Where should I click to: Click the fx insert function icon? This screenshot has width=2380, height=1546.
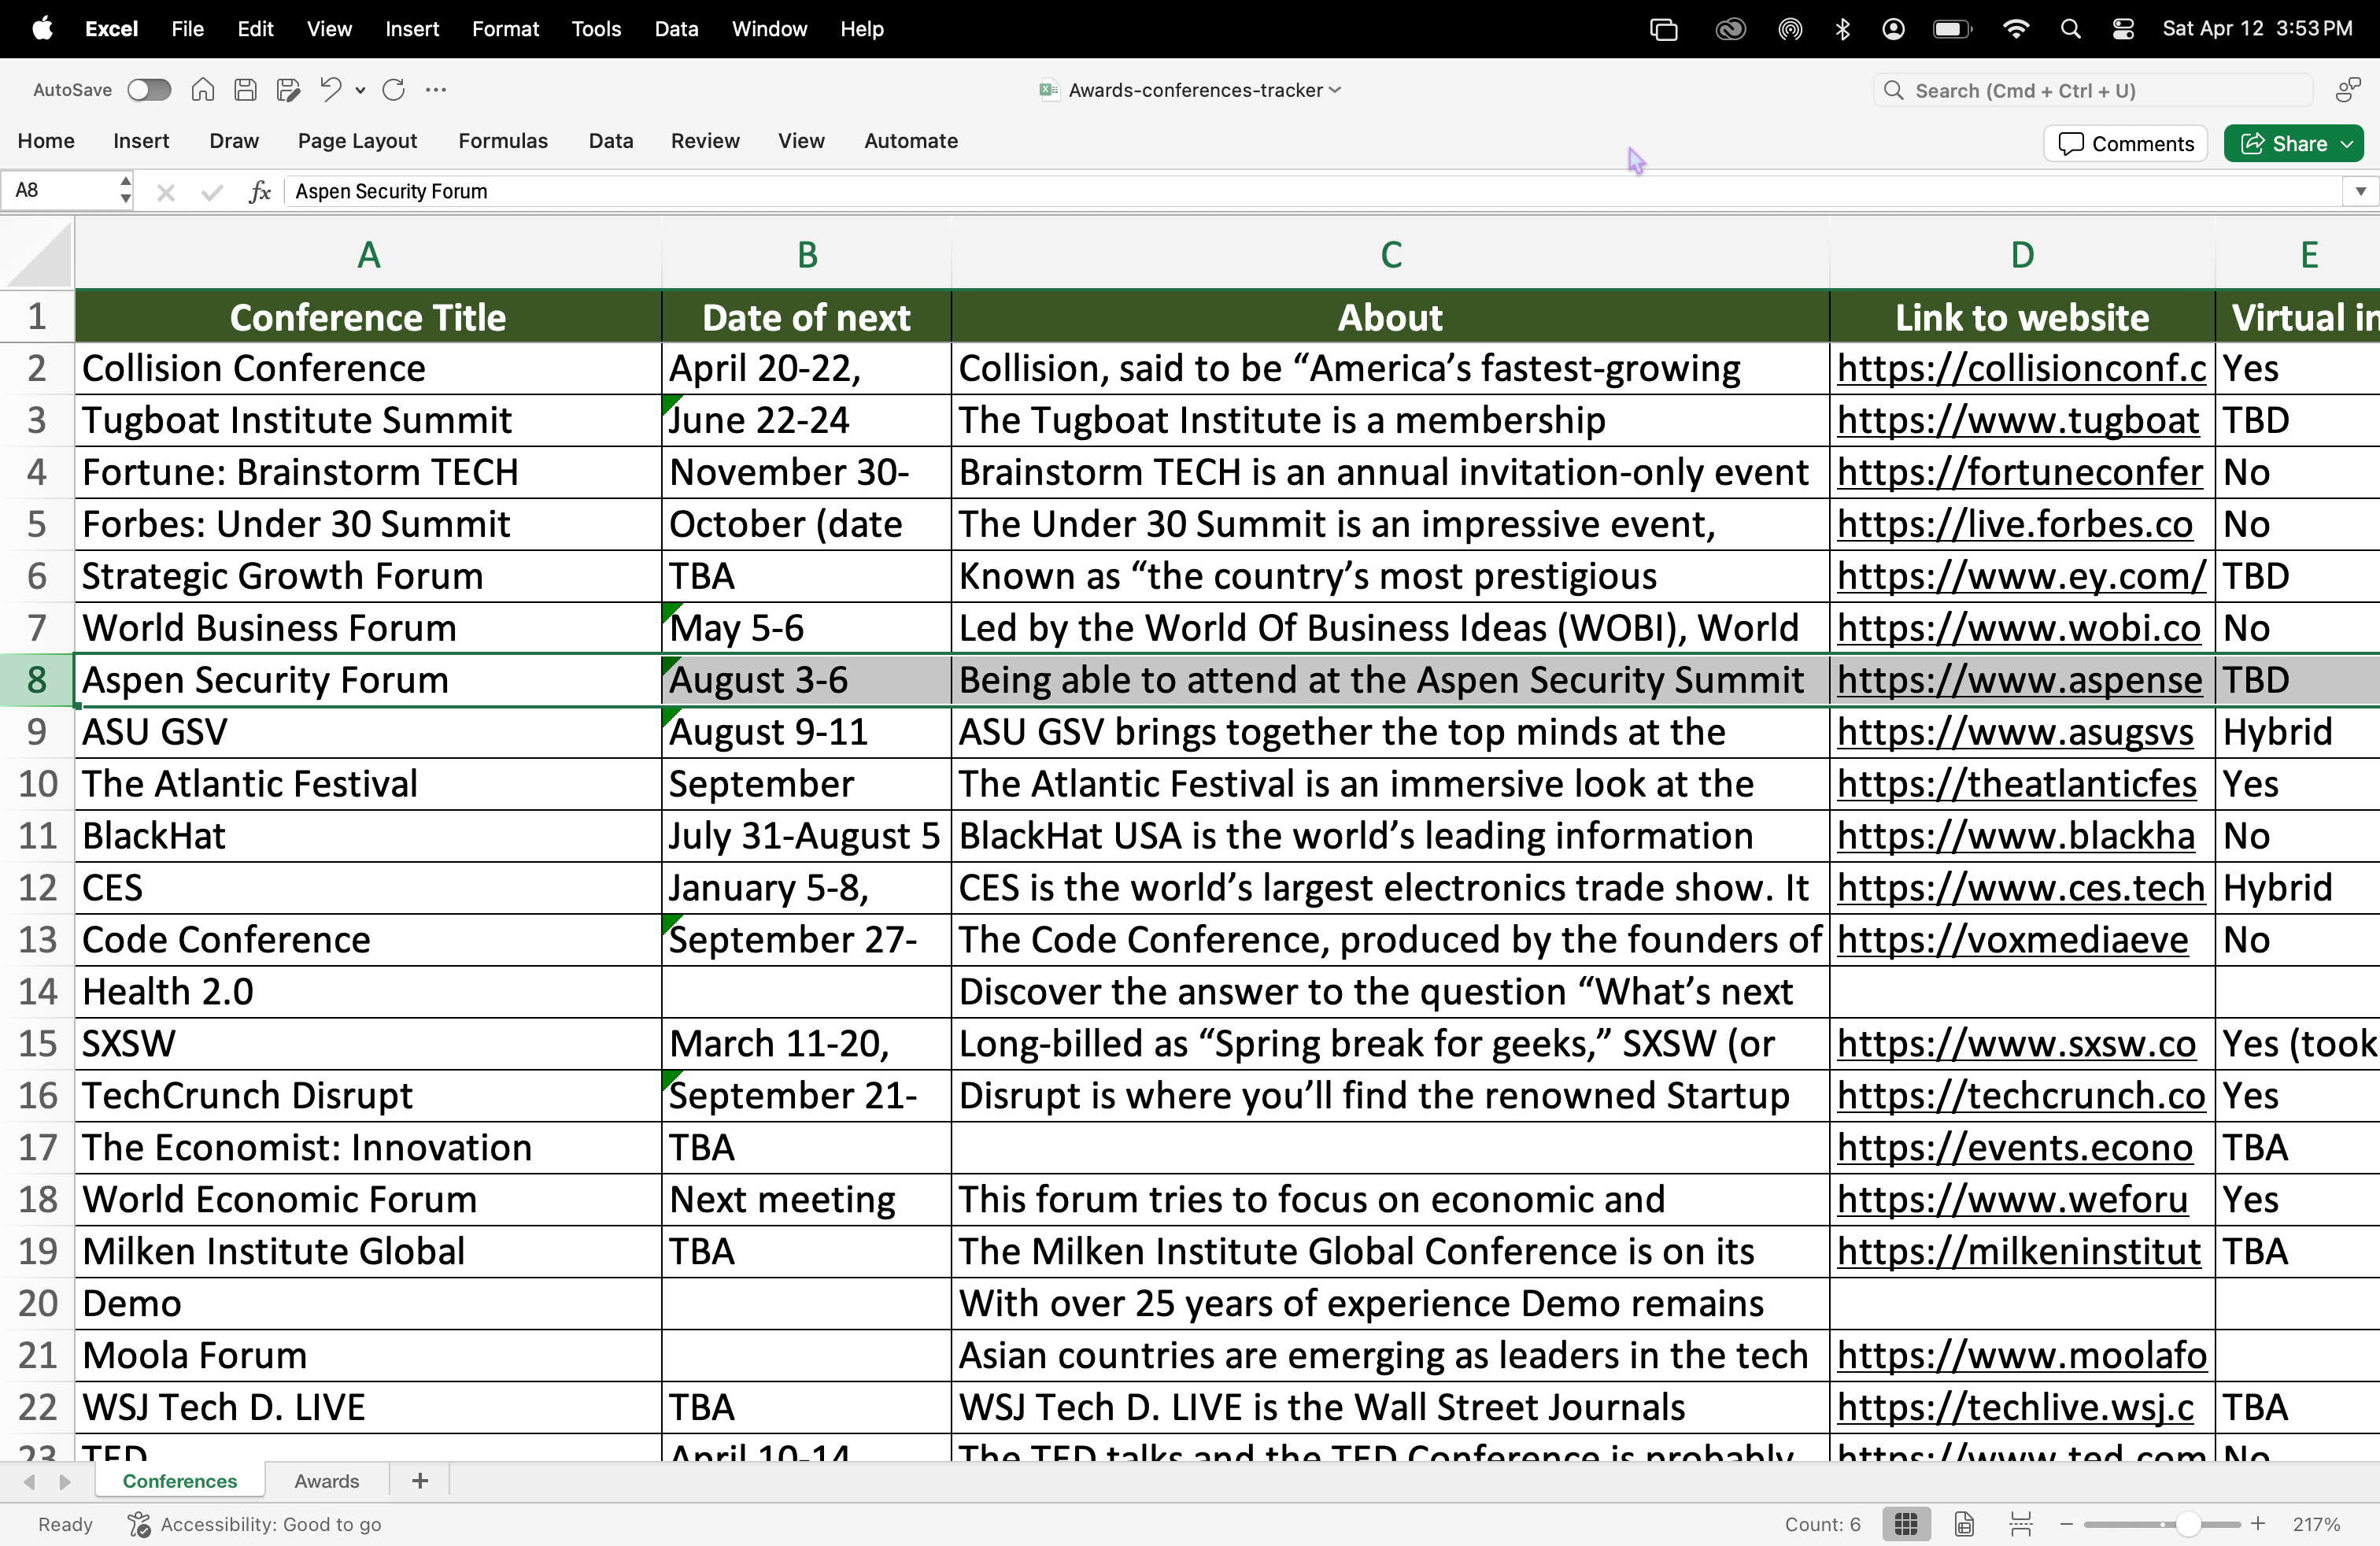[x=259, y=191]
